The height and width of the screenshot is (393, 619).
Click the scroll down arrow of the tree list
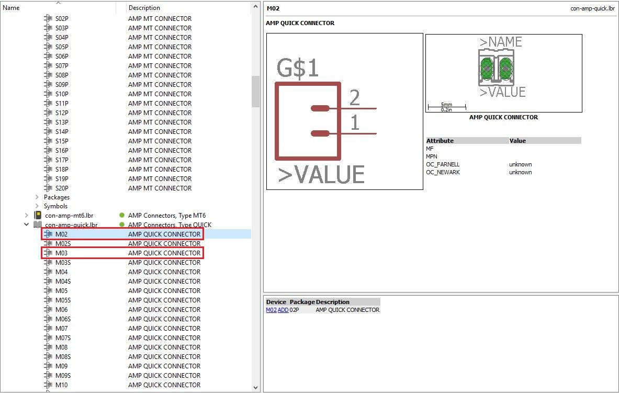[x=255, y=387]
